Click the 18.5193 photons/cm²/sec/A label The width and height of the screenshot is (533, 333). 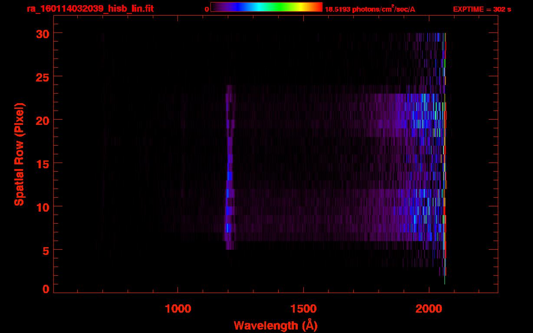tap(370, 9)
